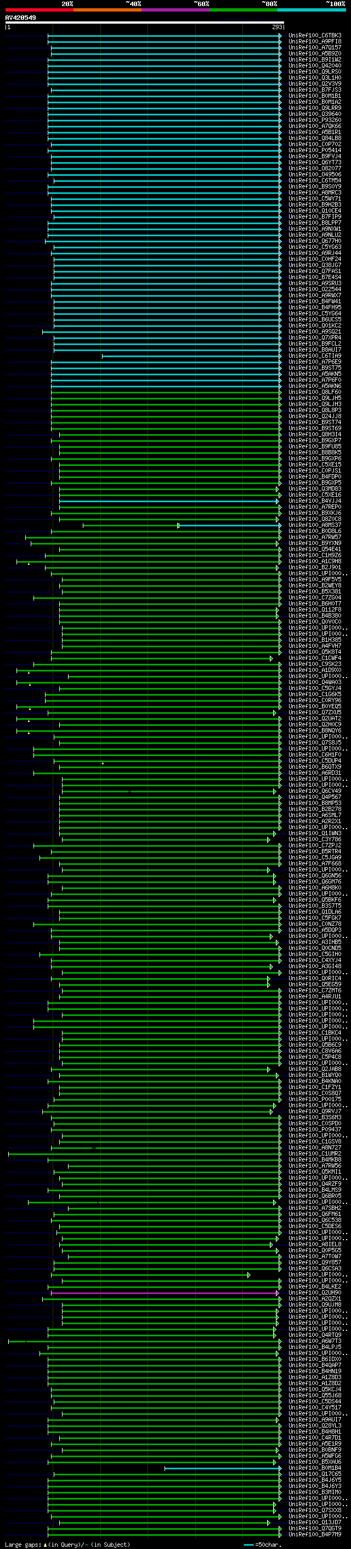This screenshot has height=1549, width=351.
Task: Click the cyan segment of the UniRef100_A8MS37 bar
Action: point(230,525)
